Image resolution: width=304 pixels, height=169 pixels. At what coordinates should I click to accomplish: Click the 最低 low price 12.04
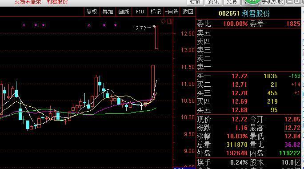pyautogui.click(x=292, y=136)
